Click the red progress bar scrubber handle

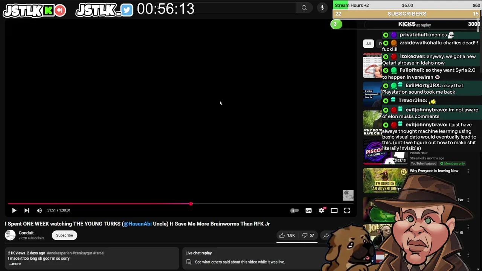[191, 204]
